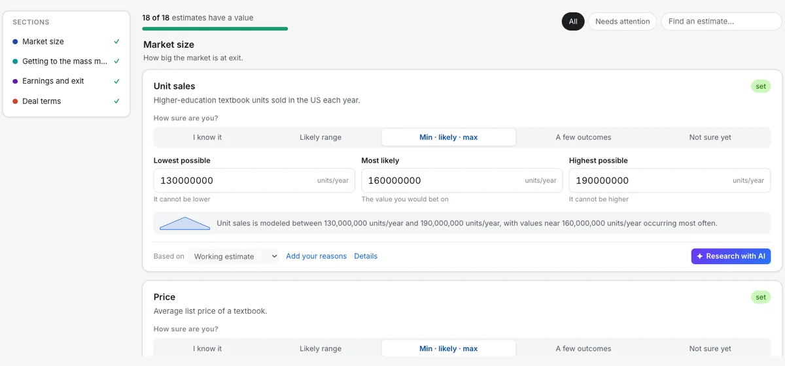Click 'Average list price of a textbook.' text
This screenshot has width=785, height=366.
point(210,311)
